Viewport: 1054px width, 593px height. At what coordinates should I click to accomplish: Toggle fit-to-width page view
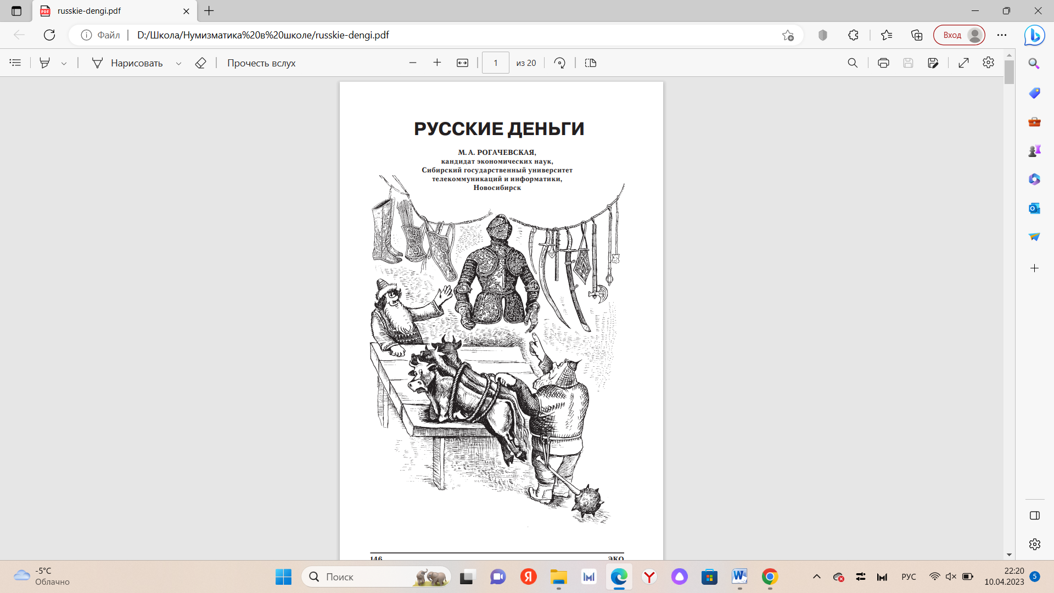(463, 63)
